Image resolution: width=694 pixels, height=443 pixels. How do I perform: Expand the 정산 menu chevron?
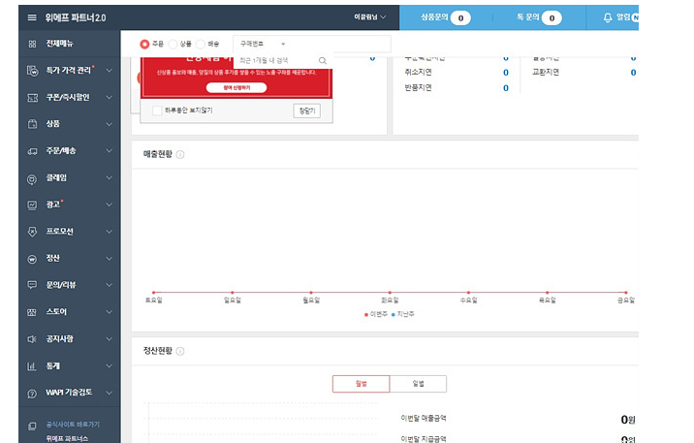[x=110, y=259]
